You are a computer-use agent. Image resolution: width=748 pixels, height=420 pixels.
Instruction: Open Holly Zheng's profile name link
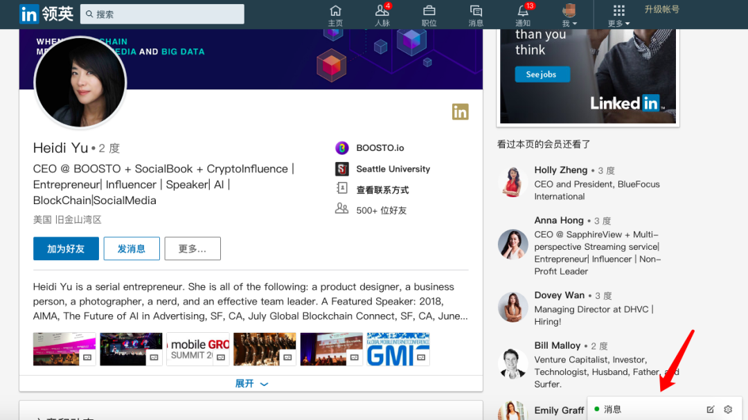coord(560,170)
